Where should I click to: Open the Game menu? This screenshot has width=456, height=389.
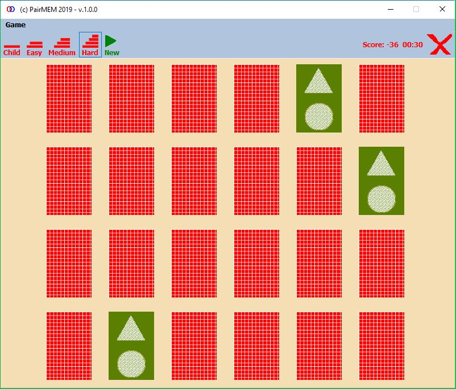(x=15, y=24)
